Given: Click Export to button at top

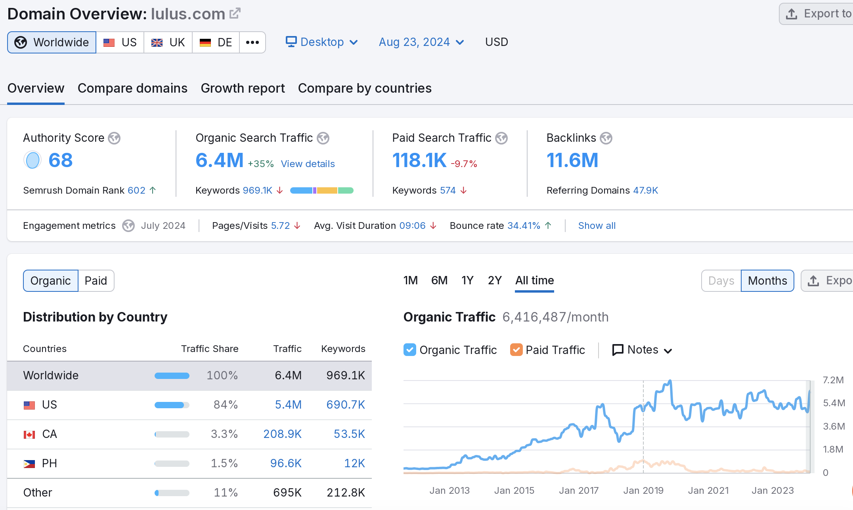Looking at the screenshot, I should [x=817, y=14].
